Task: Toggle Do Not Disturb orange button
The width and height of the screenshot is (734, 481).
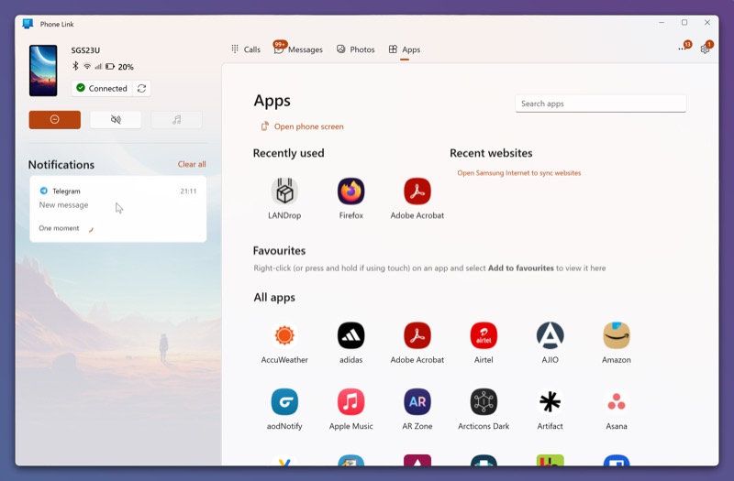Action: click(x=55, y=120)
